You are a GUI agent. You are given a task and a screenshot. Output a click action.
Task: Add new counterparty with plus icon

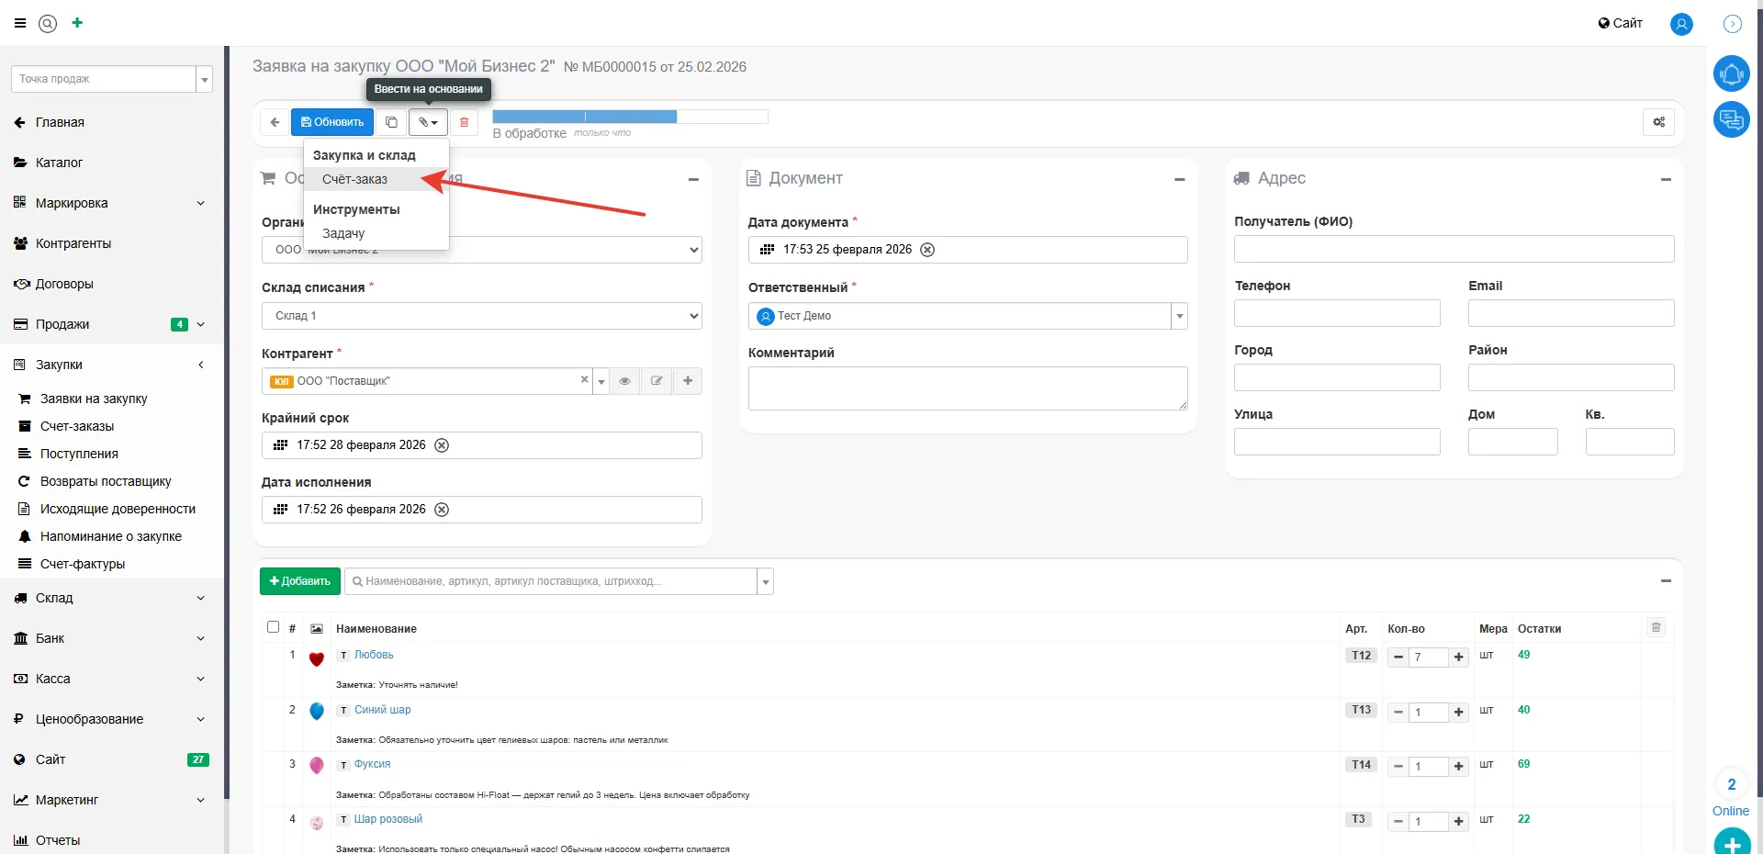(x=688, y=381)
